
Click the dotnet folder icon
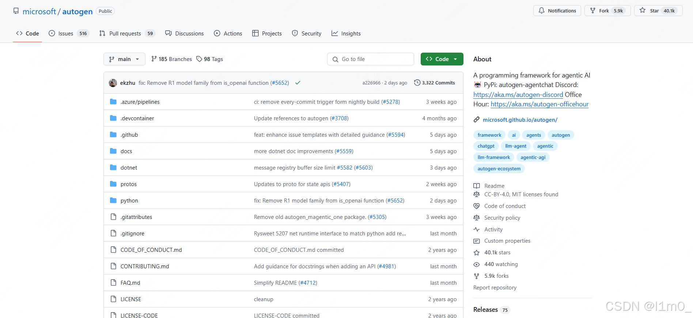click(x=113, y=167)
